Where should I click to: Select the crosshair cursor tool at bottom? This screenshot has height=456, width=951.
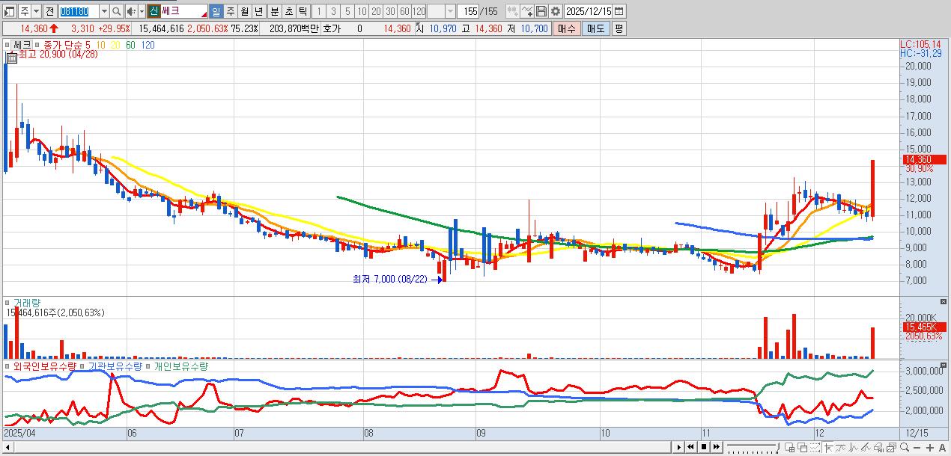pyautogui.click(x=828, y=447)
